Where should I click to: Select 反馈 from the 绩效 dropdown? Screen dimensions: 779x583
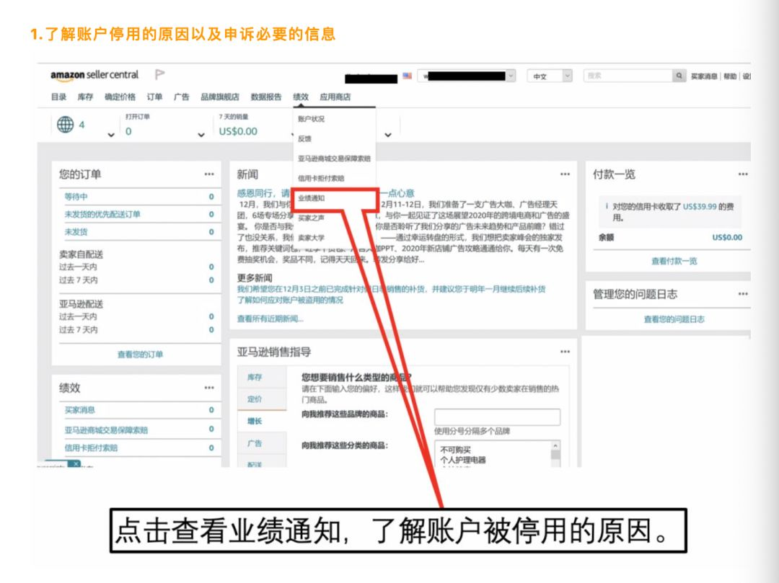pos(304,139)
